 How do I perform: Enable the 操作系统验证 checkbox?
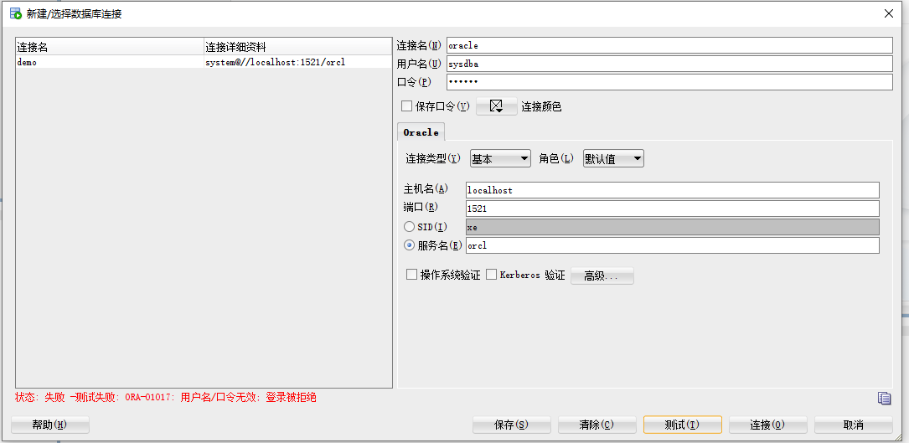[411, 275]
